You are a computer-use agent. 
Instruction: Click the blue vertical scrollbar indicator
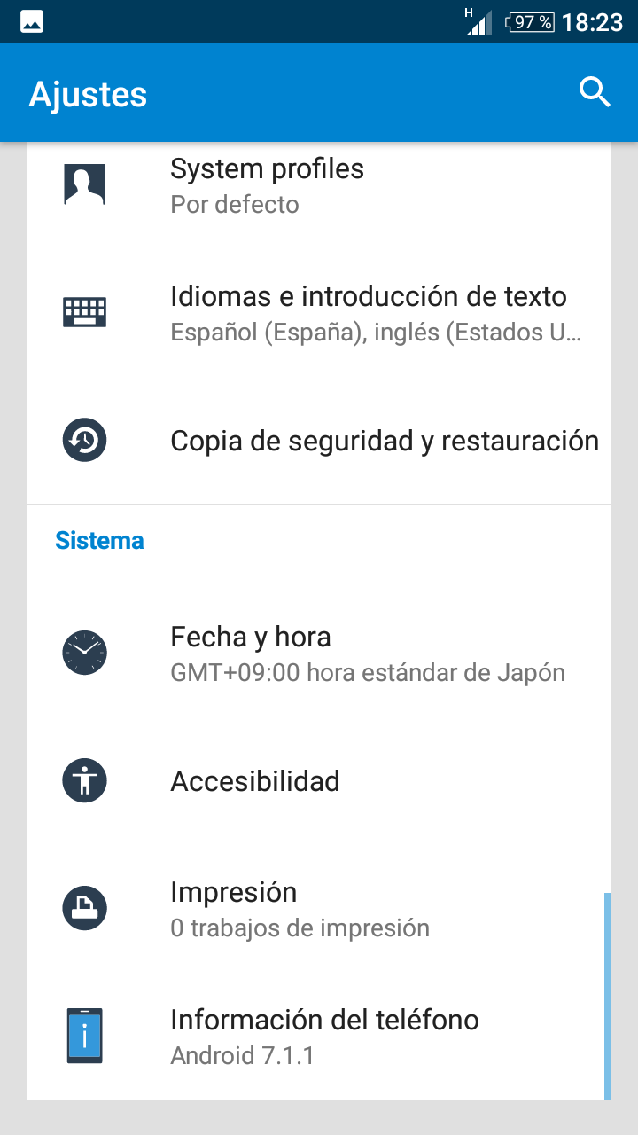pos(608,996)
